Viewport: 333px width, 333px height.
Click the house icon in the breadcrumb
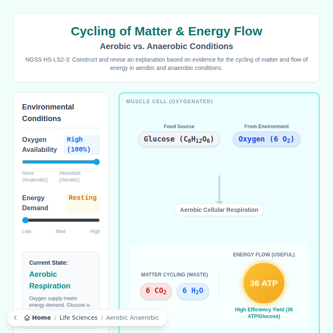click(27, 318)
